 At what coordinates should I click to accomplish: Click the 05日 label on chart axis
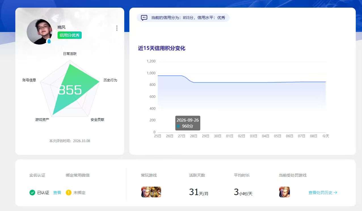[277, 136]
